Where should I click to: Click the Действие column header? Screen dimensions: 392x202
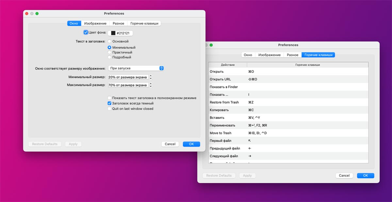228,65
